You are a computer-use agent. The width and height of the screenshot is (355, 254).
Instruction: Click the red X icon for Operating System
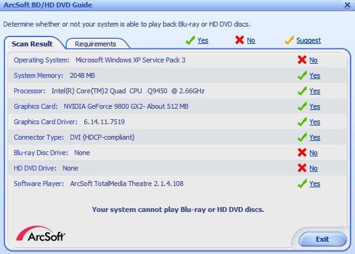pos(302,60)
